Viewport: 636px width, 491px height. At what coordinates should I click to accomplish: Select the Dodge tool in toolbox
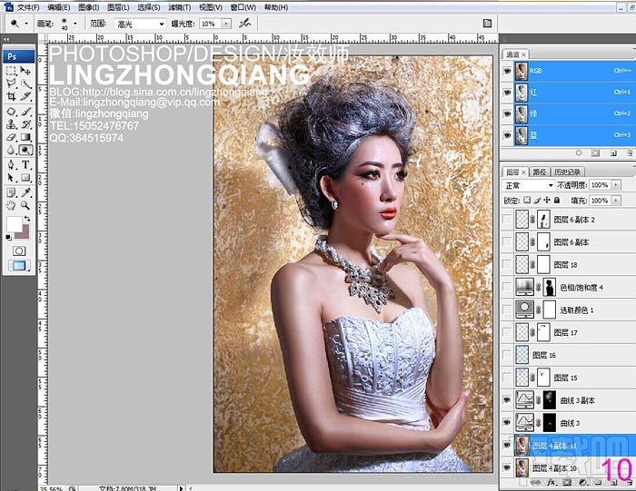(x=25, y=150)
